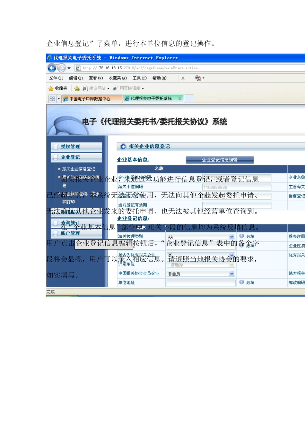Click the IE page icon in address bar
The width and height of the screenshot is (305, 431).
pyautogui.click(x=78, y=68)
